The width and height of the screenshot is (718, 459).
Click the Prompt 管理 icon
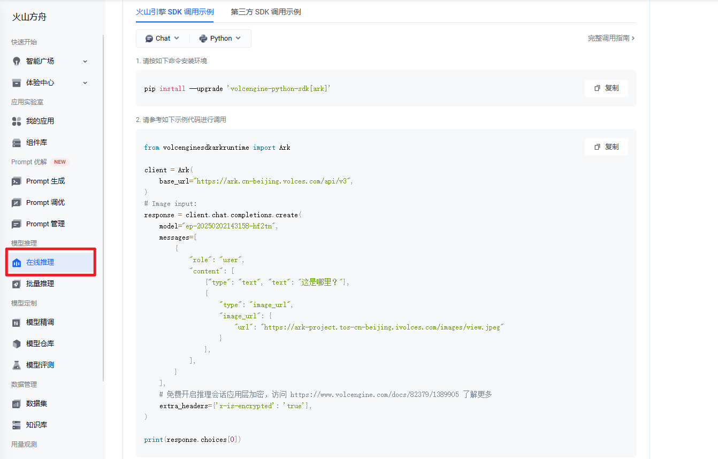17,224
